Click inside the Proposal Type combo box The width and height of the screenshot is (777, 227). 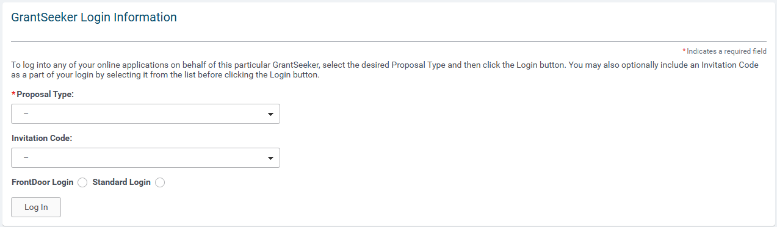click(146, 114)
